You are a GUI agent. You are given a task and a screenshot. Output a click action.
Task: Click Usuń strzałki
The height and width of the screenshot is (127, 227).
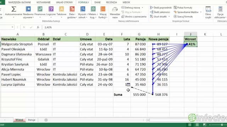(x=159, y=17)
